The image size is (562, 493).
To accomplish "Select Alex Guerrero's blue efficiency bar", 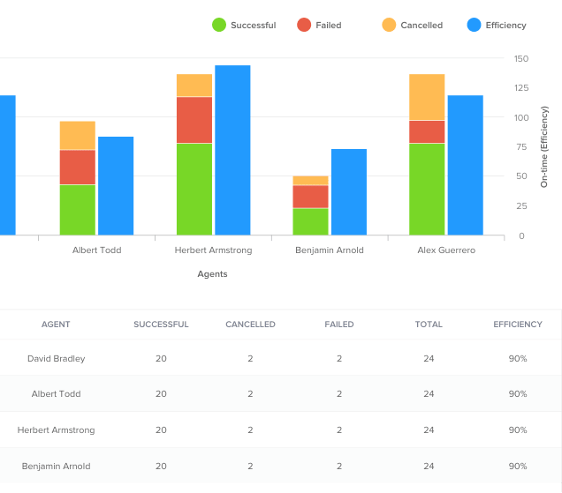I will (466, 165).
